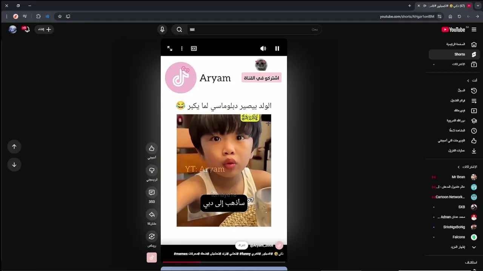
Task: Subscribe to @Aryam_2008 (اشتراك)
Action: tap(242, 245)
